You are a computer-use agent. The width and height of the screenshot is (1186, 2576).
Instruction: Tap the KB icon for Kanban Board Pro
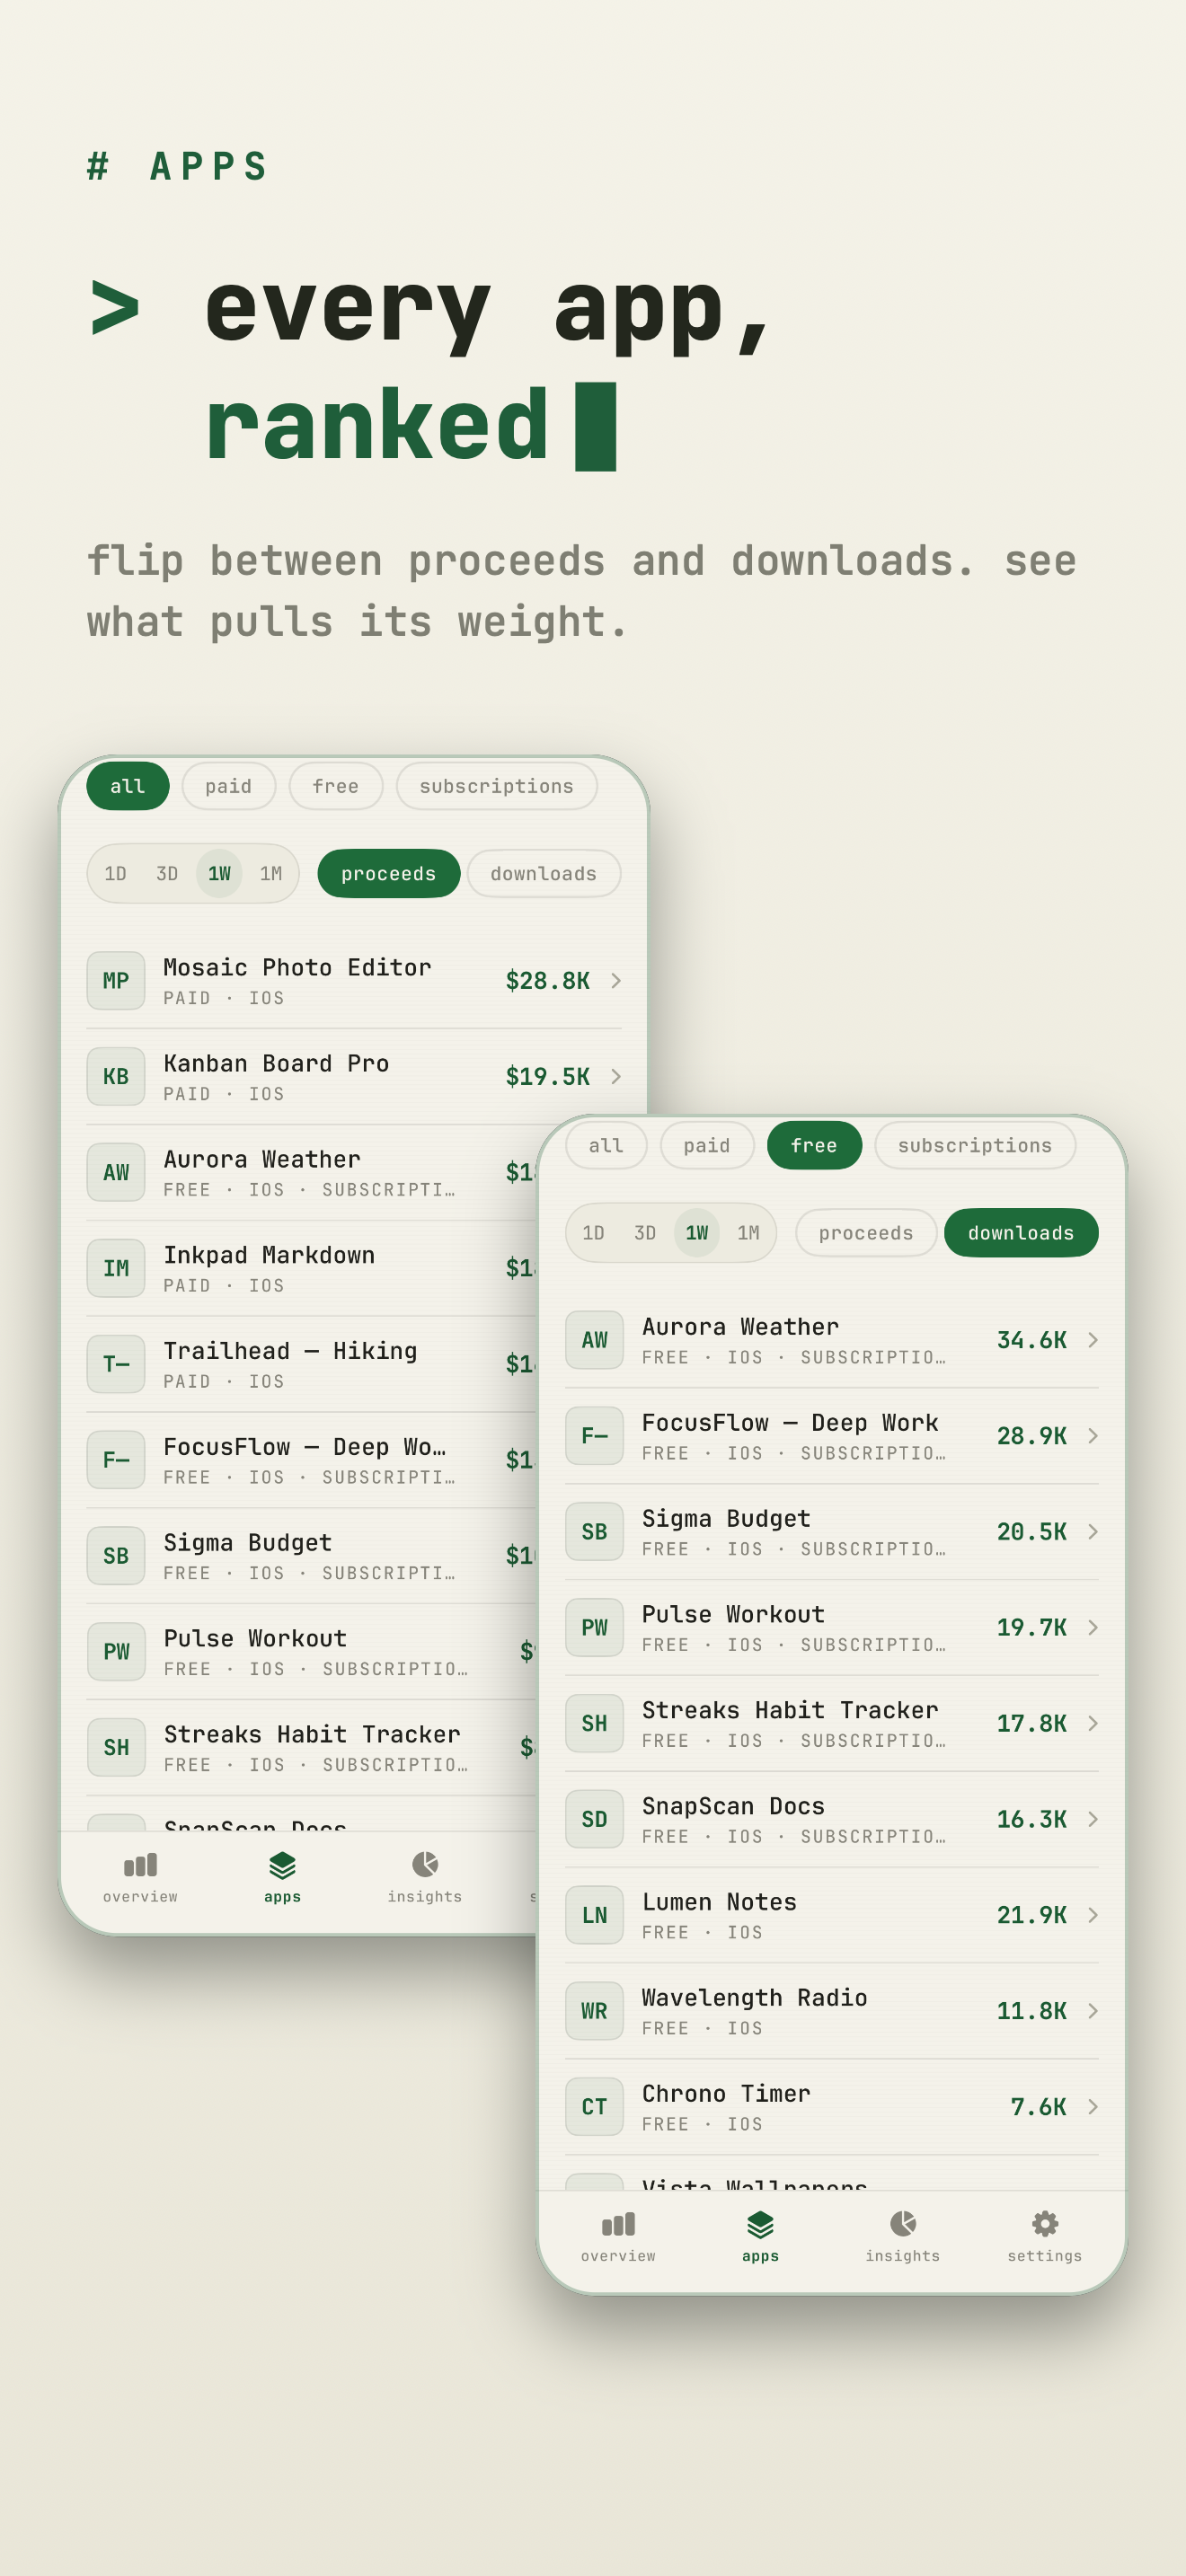[x=116, y=1076]
